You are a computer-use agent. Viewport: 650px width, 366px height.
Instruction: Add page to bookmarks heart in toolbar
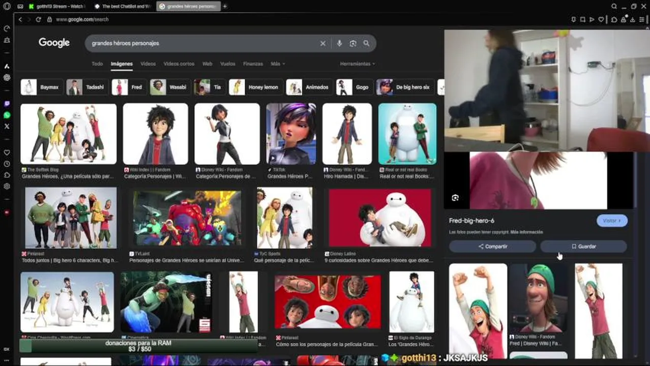click(x=601, y=19)
